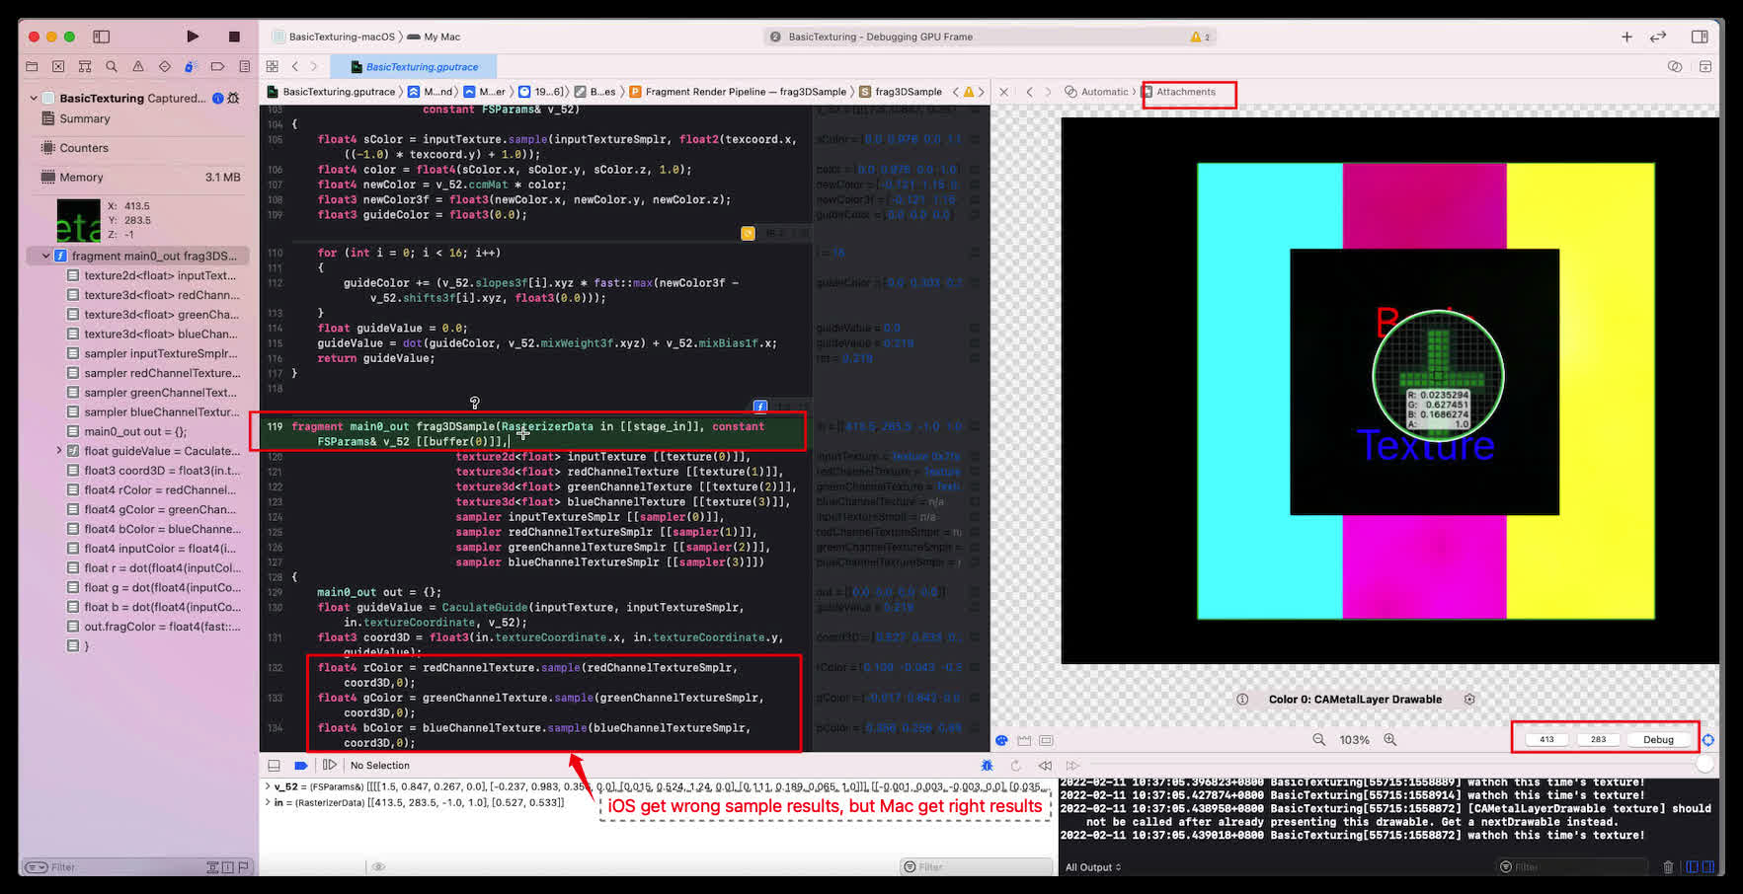Screen dimensions: 1743x894
Task: Open the All Output console dropdown
Action: tap(1092, 867)
